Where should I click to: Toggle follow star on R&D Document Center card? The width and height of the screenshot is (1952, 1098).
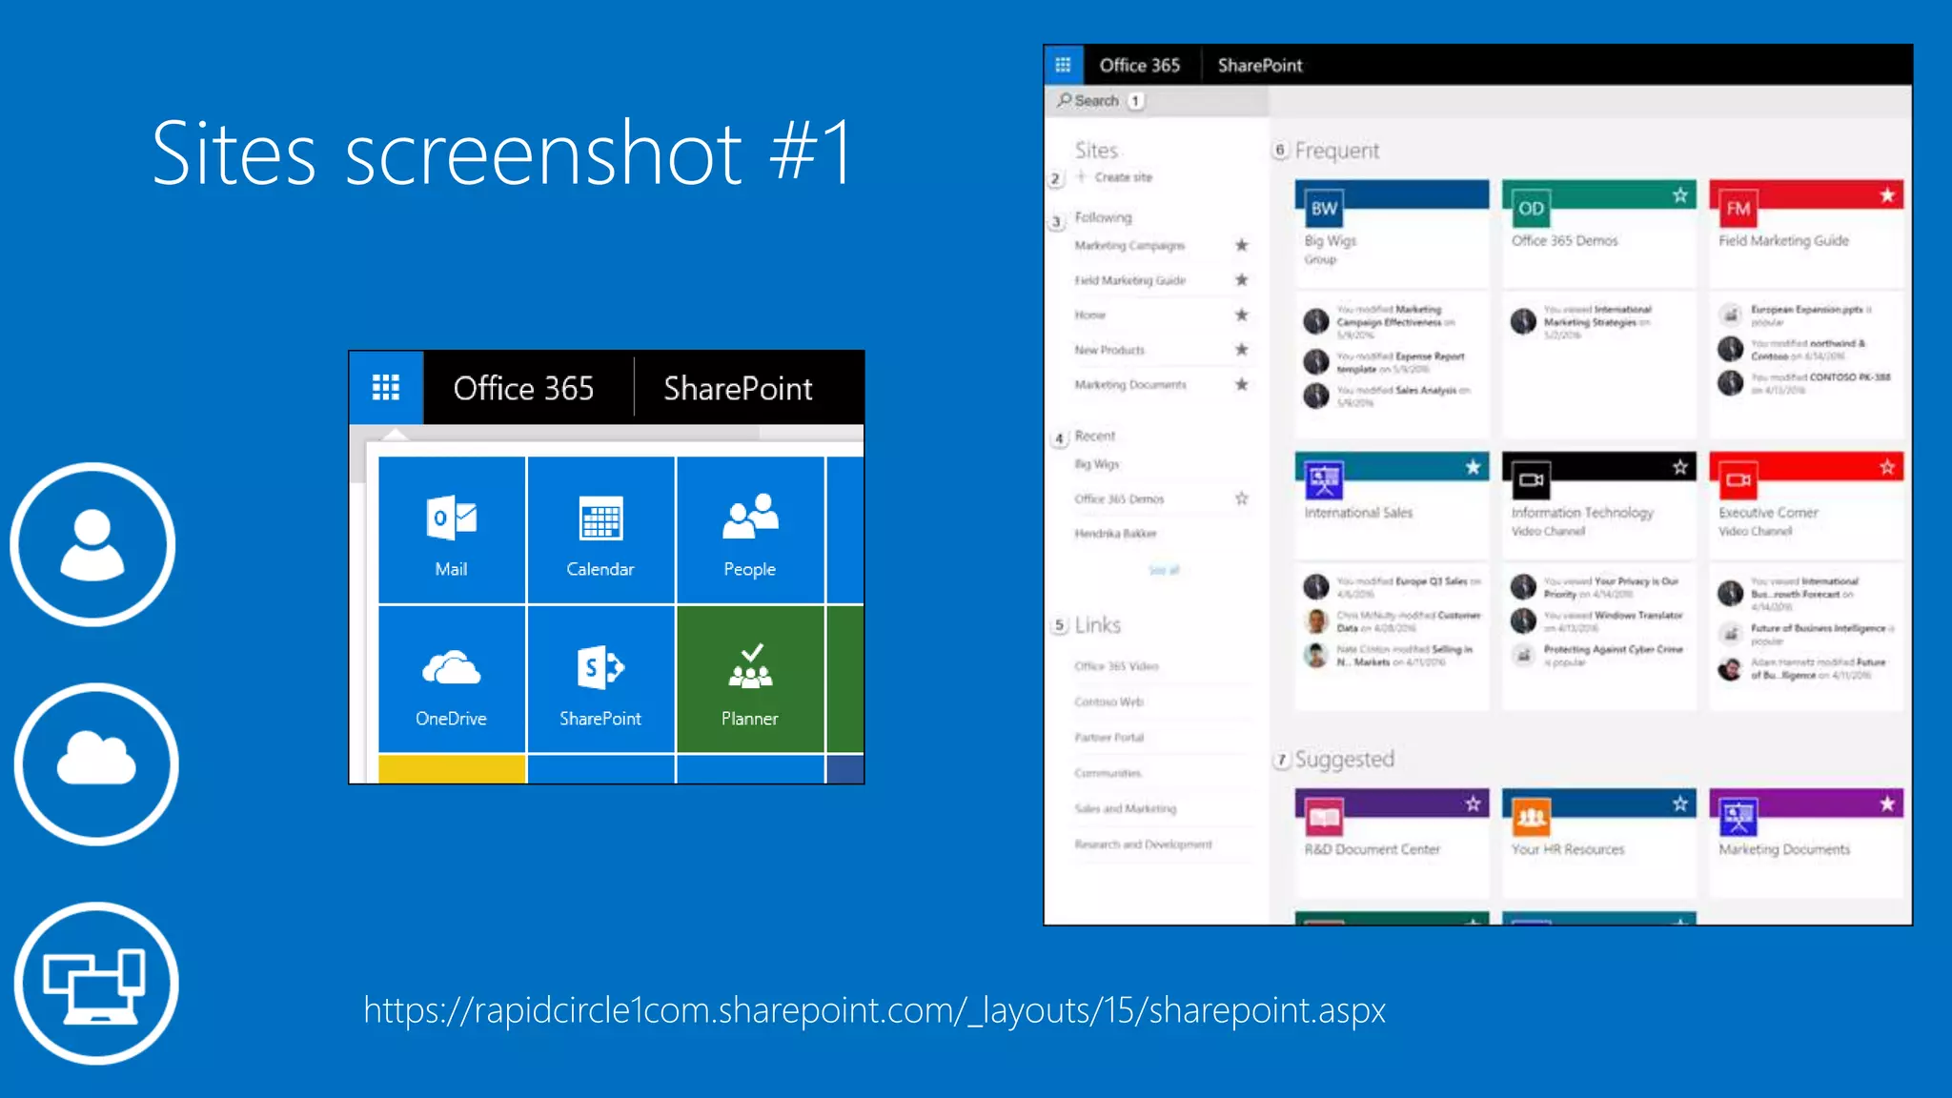(x=1474, y=804)
